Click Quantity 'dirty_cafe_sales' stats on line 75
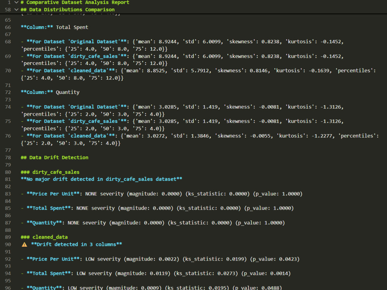387x290 pixels. tap(182, 125)
